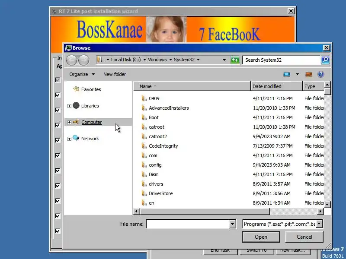Close the Browse dialog with X
The image size is (346, 259).
click(x=327, y=48)
